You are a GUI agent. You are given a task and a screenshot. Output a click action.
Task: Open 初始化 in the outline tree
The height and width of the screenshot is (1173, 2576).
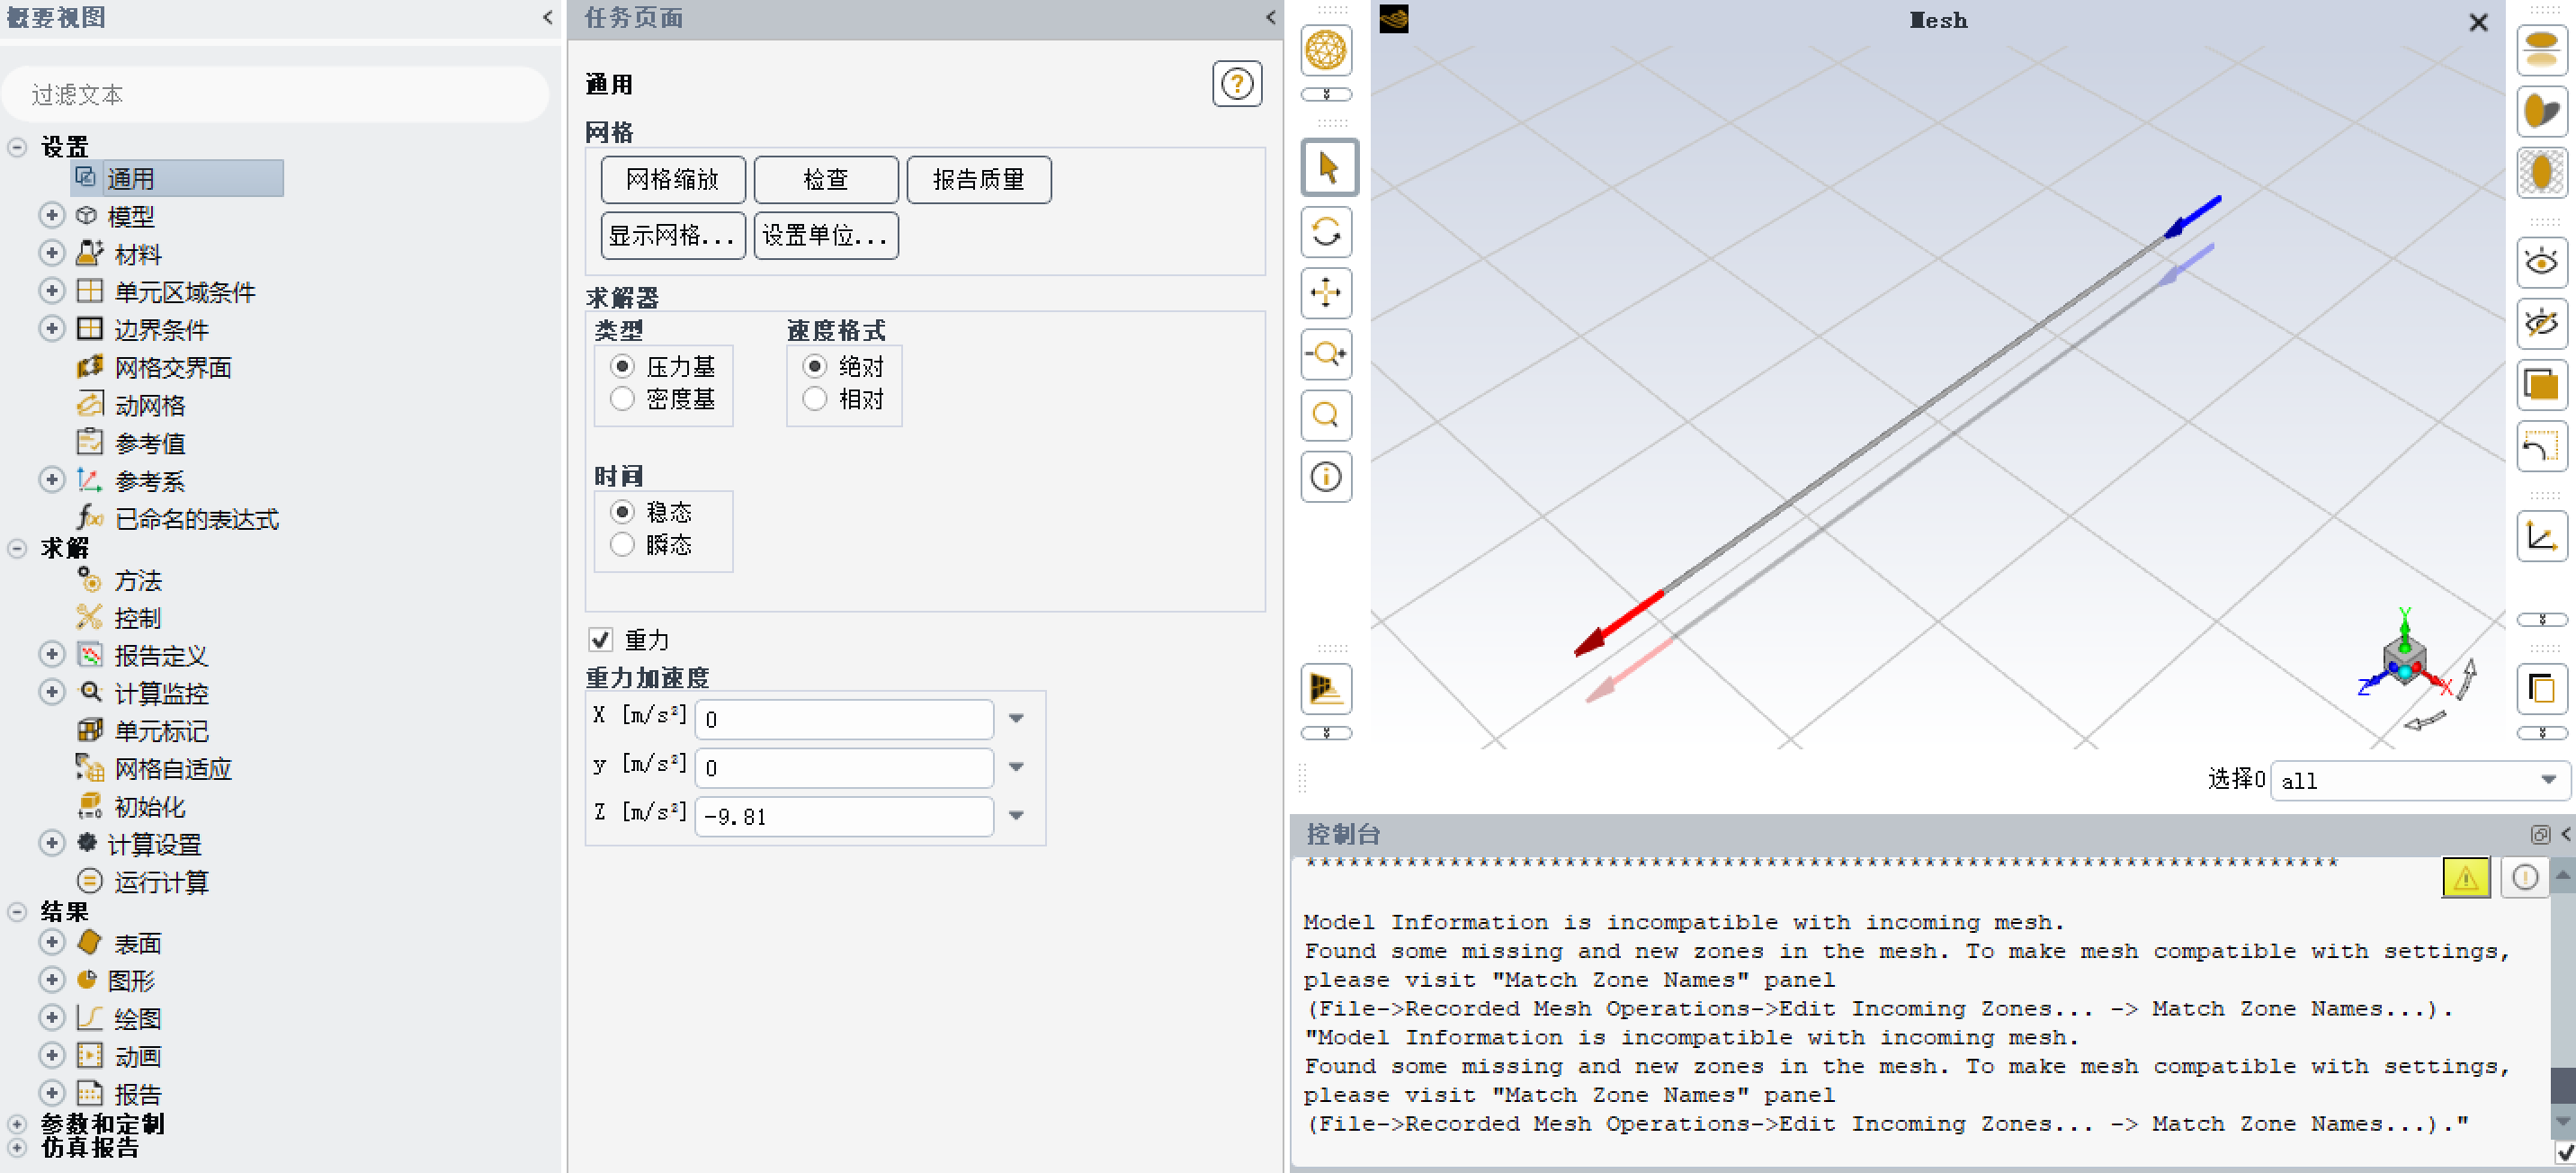(x=149, y=806)
